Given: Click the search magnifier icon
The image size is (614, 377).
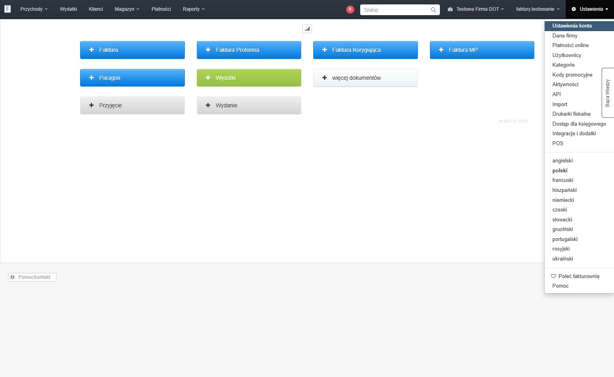Looking at the screenshot, I should [434, 10].
